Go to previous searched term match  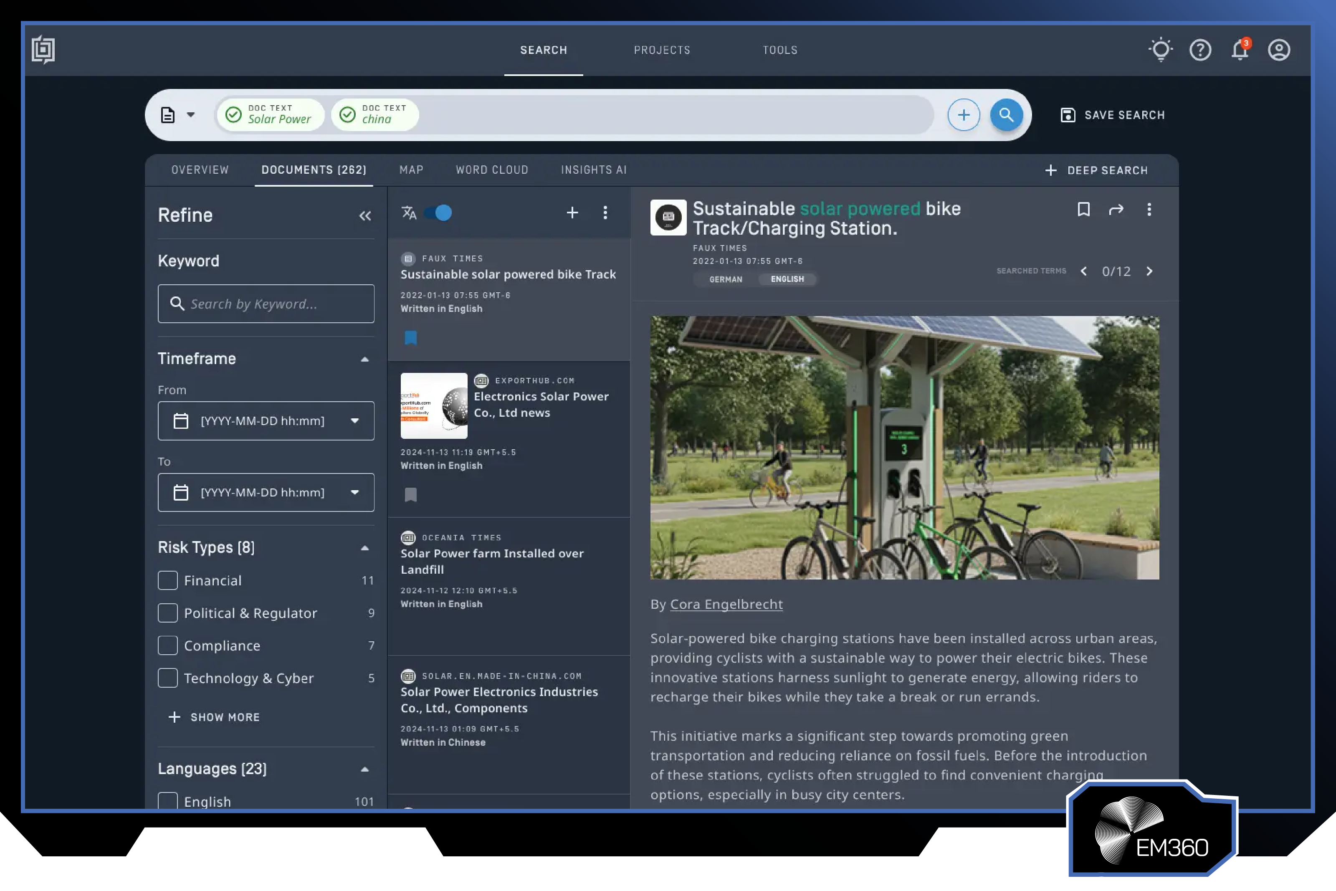[x=1083, y=271]
